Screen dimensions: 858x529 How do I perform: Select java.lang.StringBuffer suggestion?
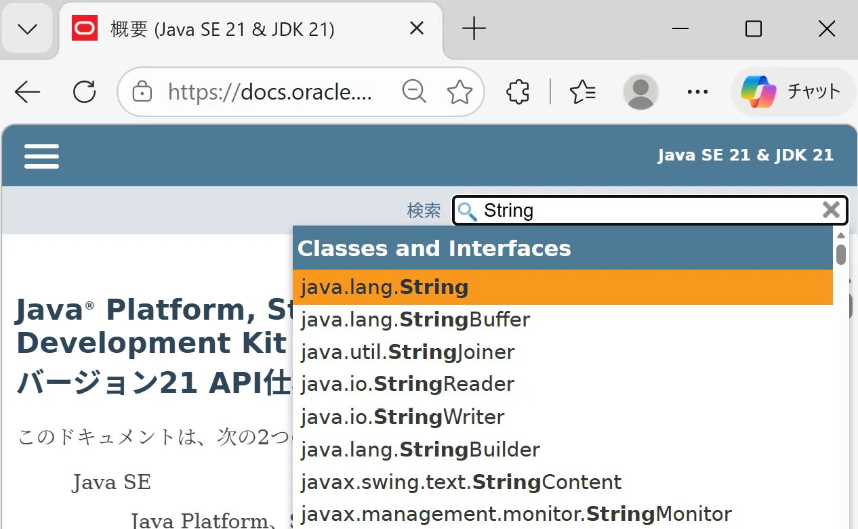click(x=563, y=319)
